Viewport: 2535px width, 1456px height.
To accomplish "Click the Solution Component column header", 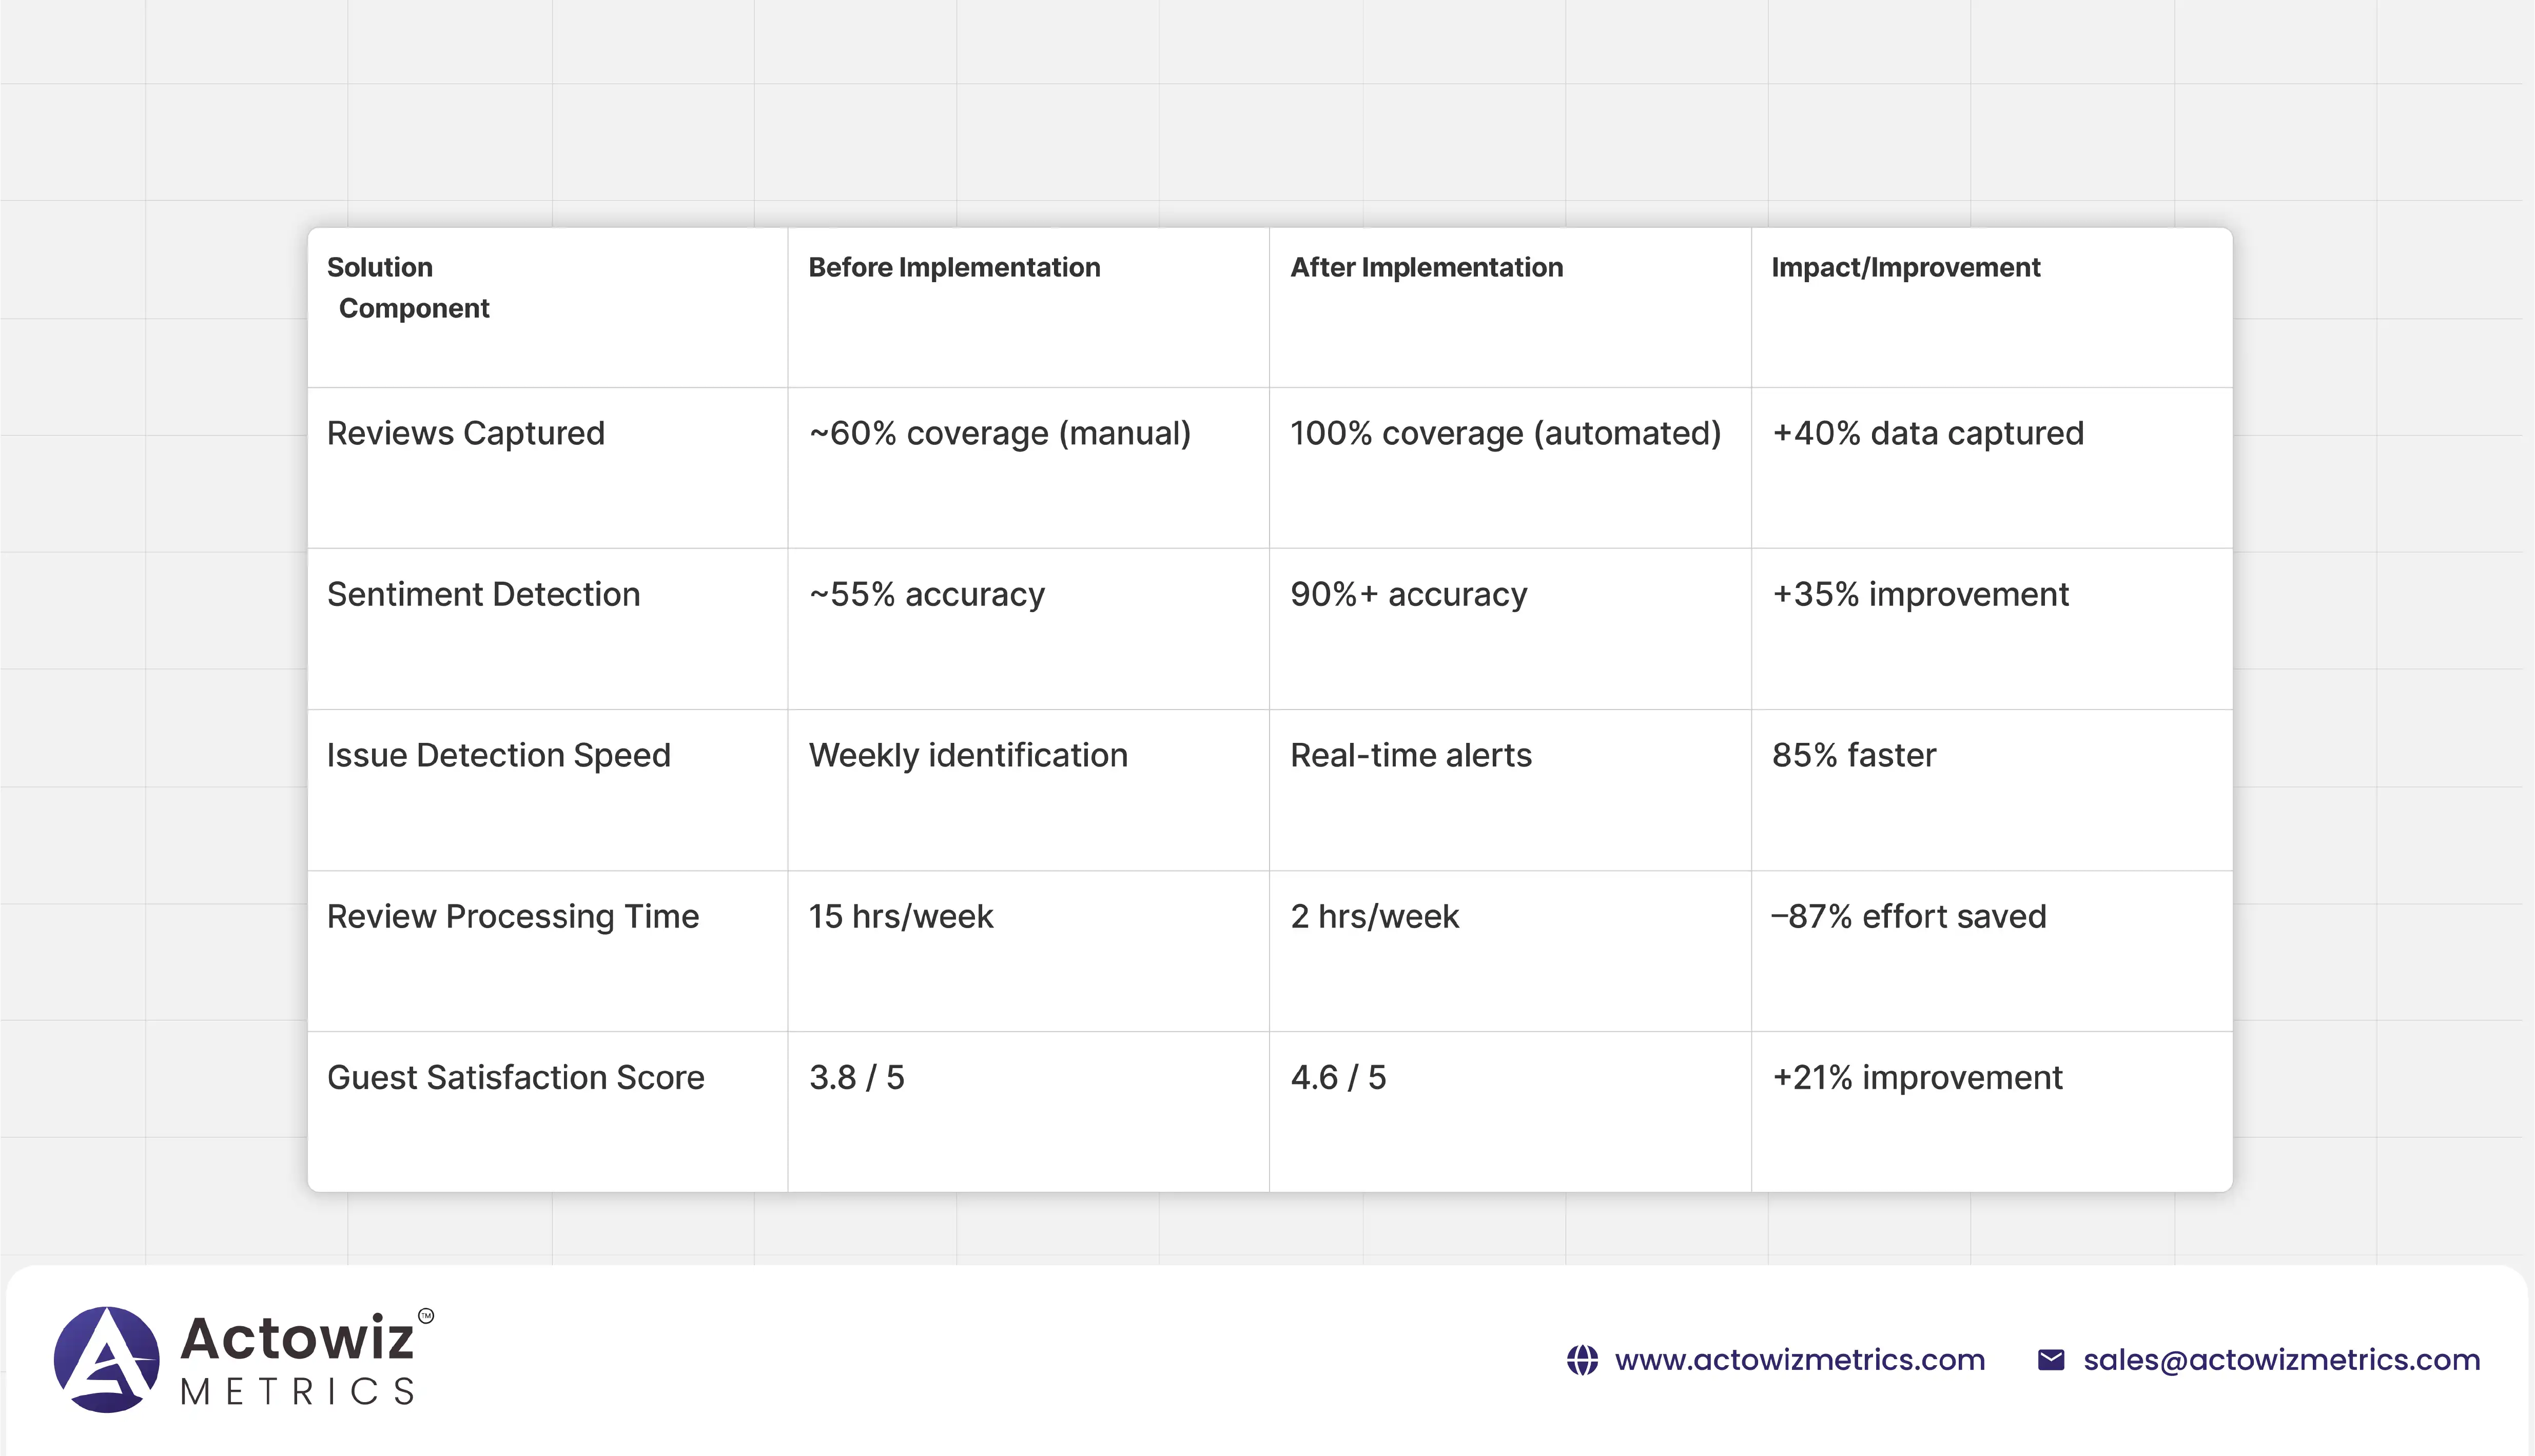I will coord(408,288).
